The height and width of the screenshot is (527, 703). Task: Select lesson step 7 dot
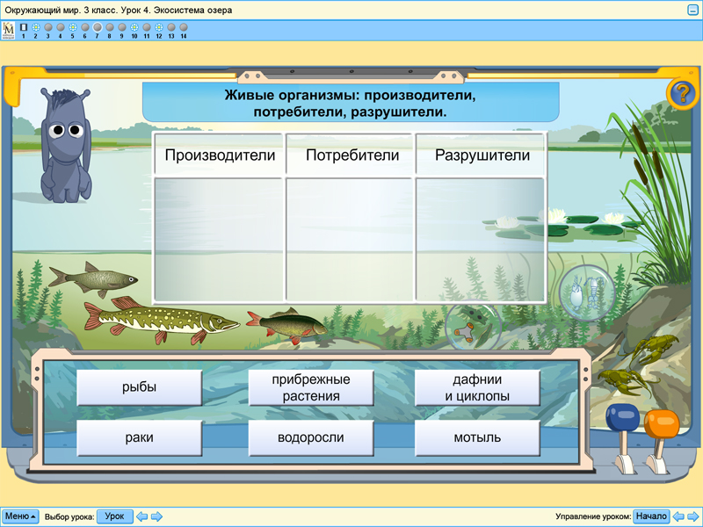pos(98,27)
